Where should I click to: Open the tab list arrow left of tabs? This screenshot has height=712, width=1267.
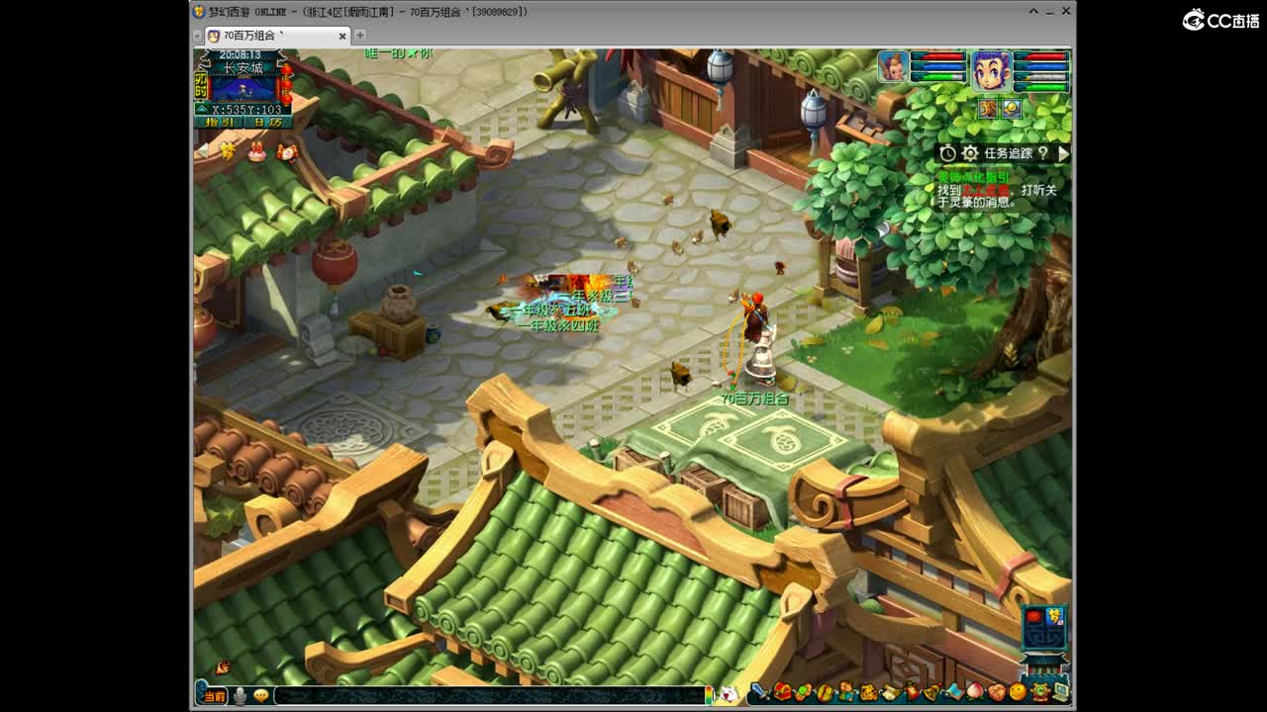point(198,36)
